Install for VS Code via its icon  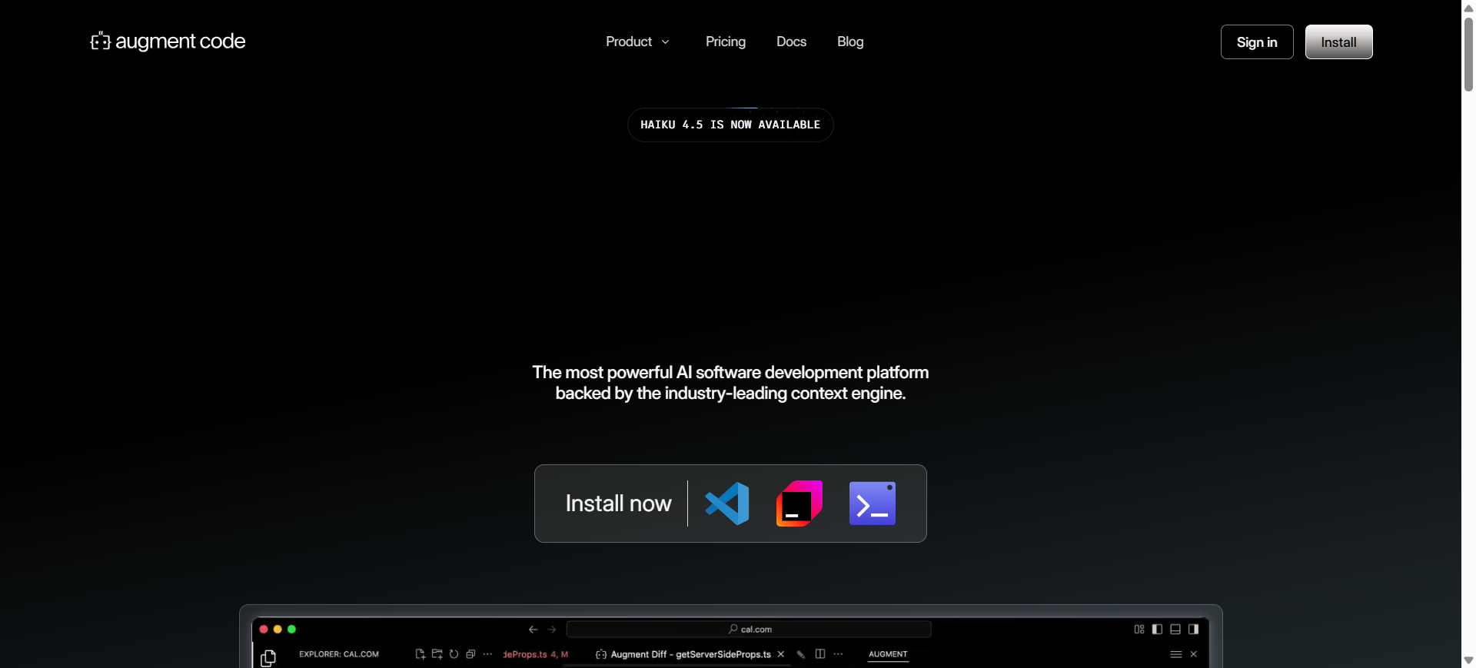pyautogui.click(x=727, y=503)
